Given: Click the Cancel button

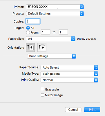Looking at the screenshot, I should [73, 110].
